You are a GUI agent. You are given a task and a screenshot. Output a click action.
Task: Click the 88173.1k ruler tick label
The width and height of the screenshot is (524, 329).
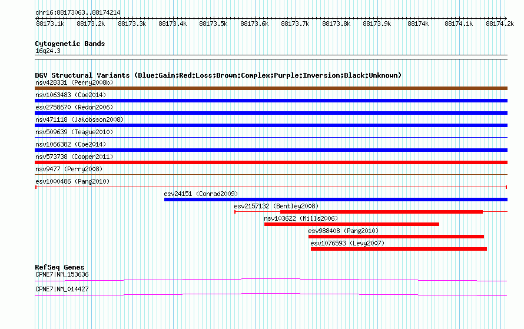pos(50,24)
